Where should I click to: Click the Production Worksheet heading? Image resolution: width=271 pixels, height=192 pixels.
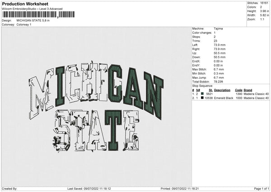coord(25,4)
